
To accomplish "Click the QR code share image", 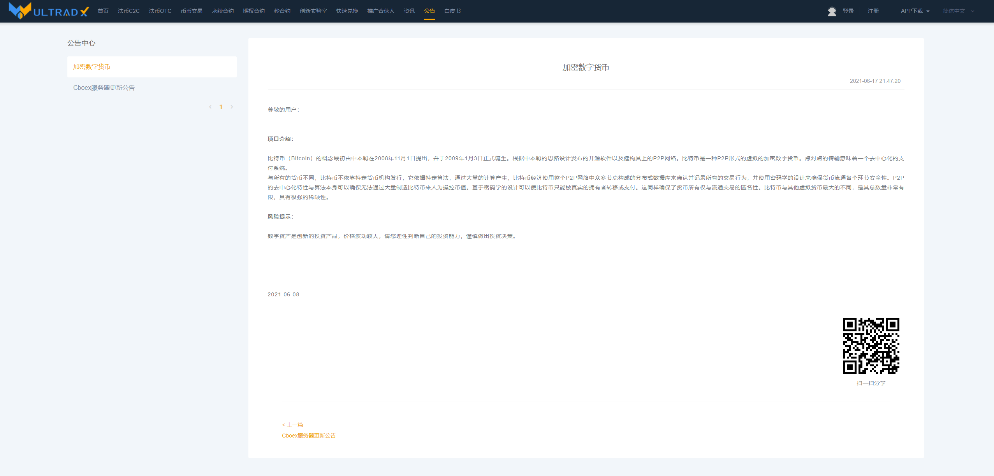I will [871, 346].
